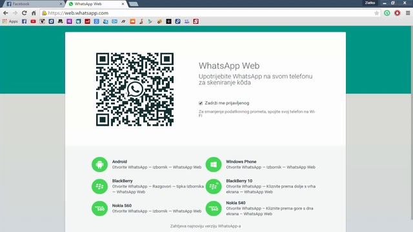Image resolution: width=413 pixels, height=232 pixels.
Task: Open the blue Google g bookmark
Action: pyautogui.click(x=96, y=21)
